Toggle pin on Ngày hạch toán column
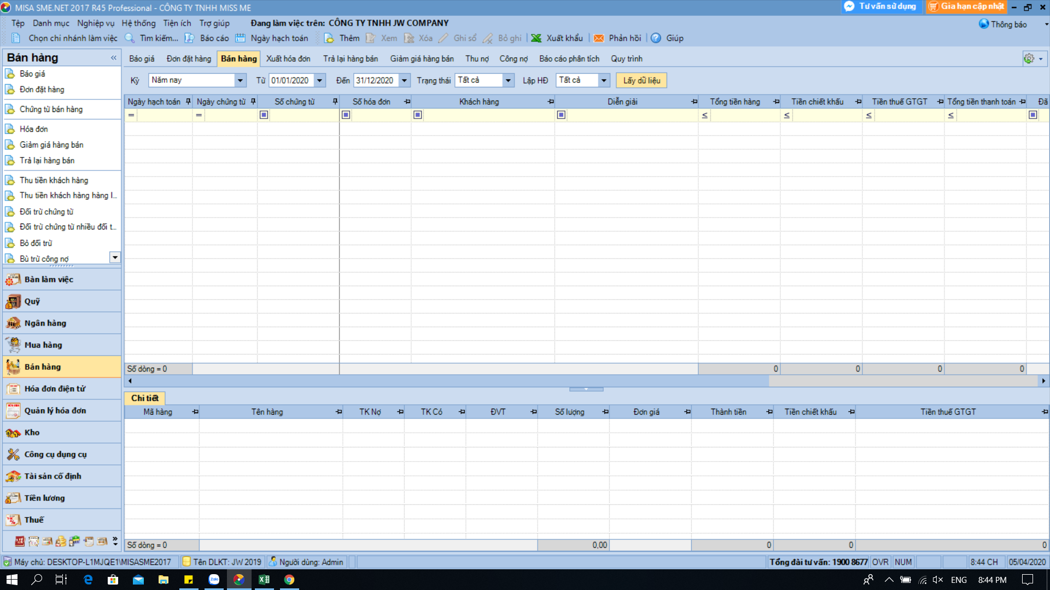The image size is (1050, 590). coord(188,102)
